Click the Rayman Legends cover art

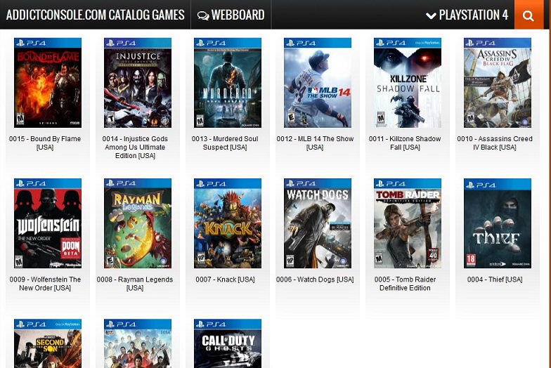click(x=138, y=223)
